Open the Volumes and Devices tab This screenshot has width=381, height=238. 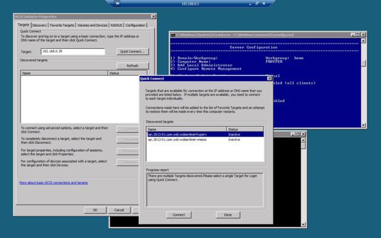[92, 25]
